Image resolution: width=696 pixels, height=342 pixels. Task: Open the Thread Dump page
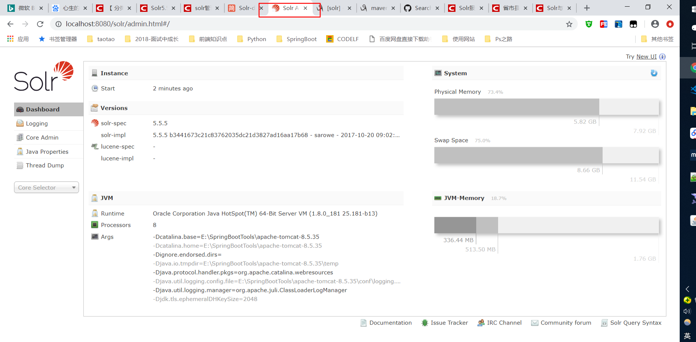[44, 165]
